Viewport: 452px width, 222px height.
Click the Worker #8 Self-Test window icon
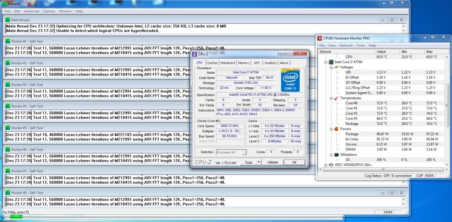click(8, 193)
